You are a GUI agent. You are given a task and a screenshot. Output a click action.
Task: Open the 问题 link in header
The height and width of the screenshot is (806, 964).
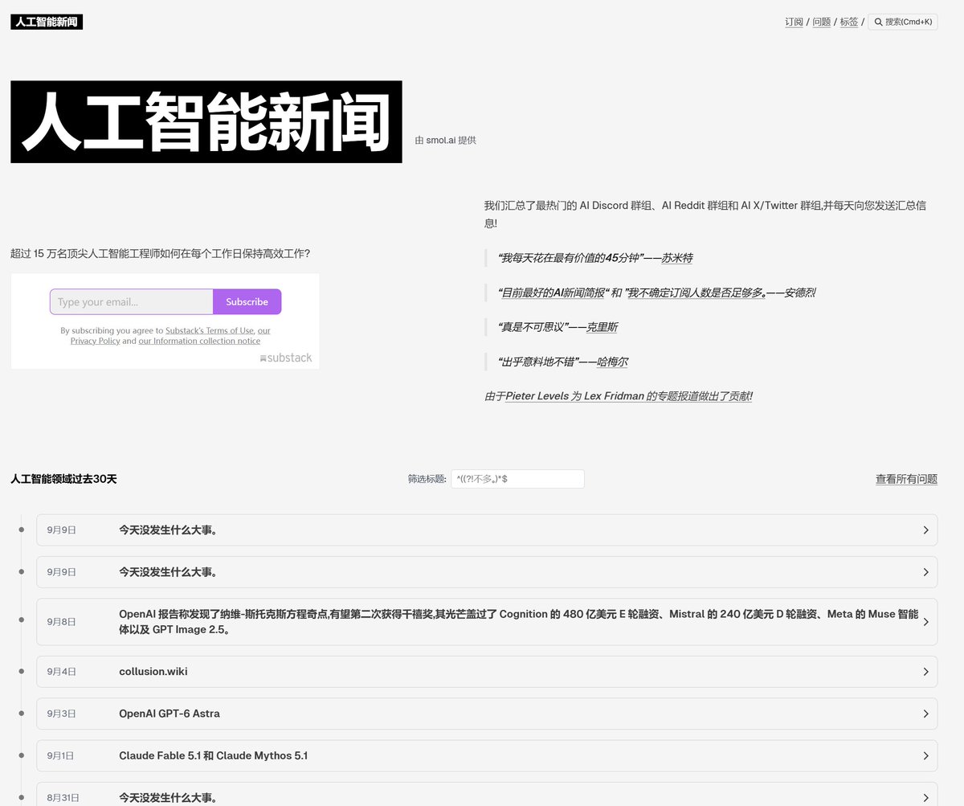click(x=821, y=22)
